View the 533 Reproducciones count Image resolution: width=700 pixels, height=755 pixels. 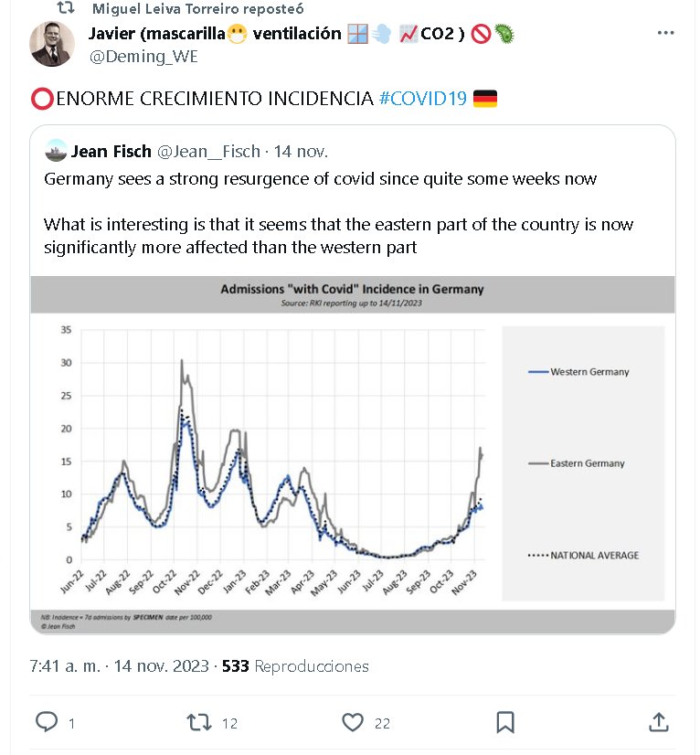[295, 666]
